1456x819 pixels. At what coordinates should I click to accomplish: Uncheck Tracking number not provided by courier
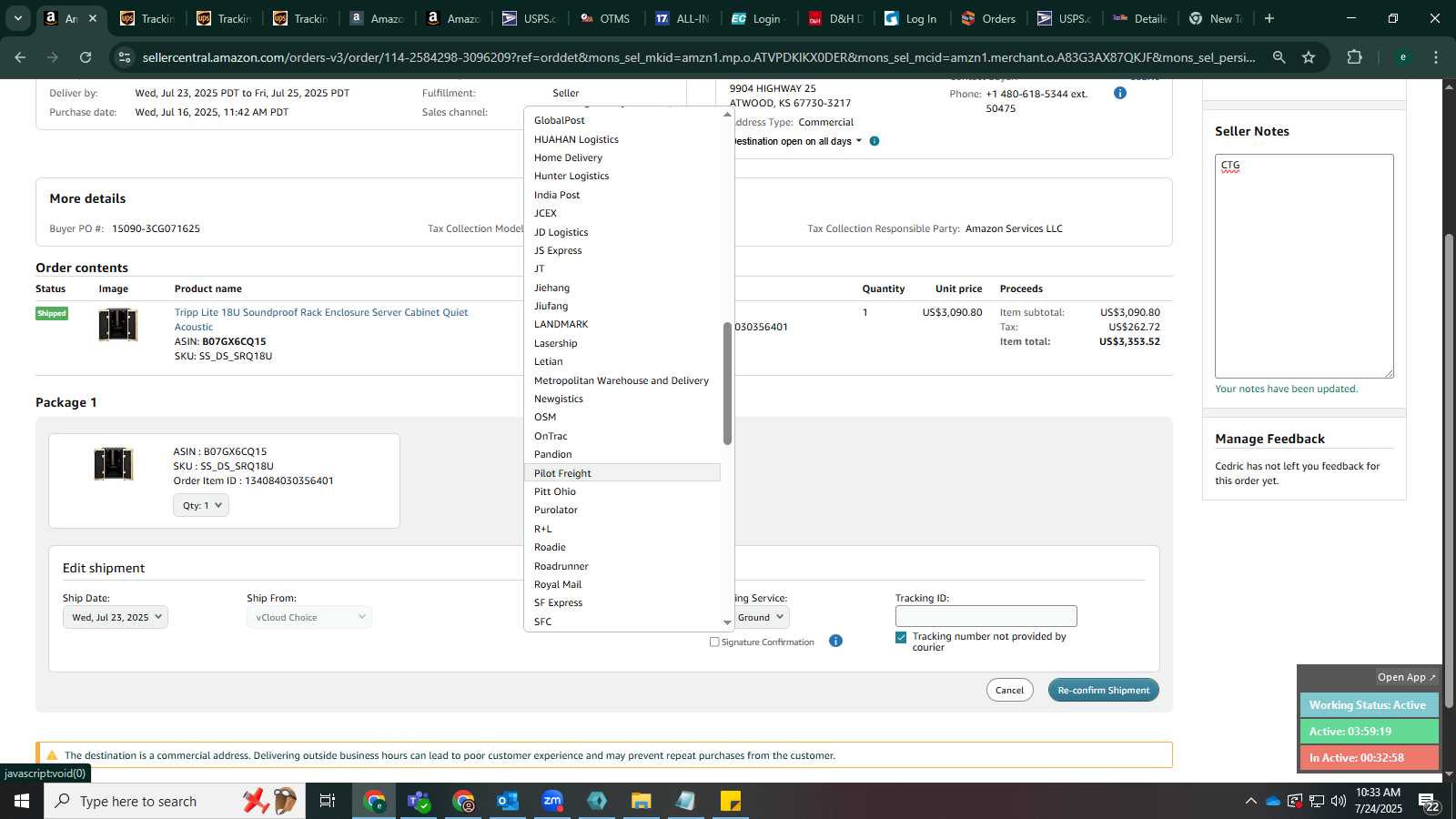click(x=901, y=637)
